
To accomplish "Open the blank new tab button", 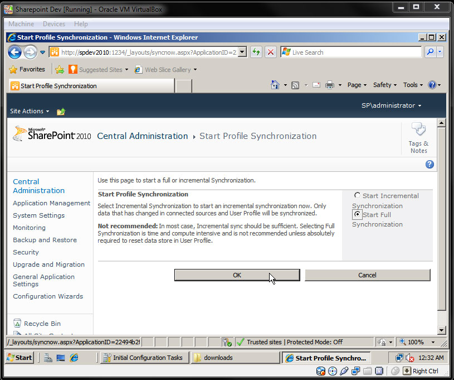I will click(184, 86).
